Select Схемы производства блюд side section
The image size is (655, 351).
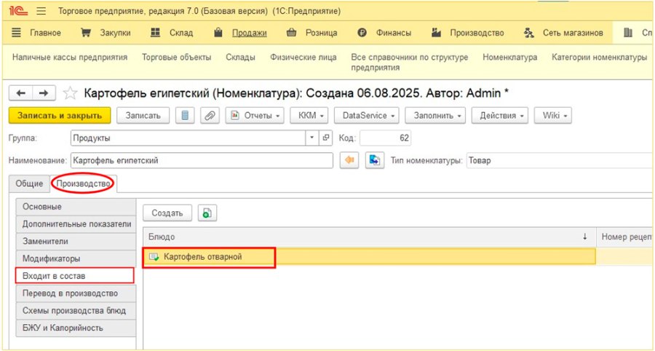pos(76,310)
